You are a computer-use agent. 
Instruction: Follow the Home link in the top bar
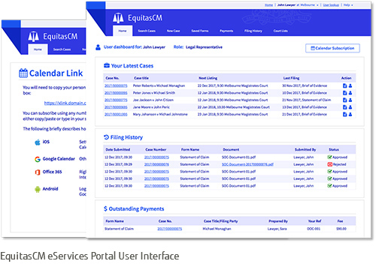(268, 4)
